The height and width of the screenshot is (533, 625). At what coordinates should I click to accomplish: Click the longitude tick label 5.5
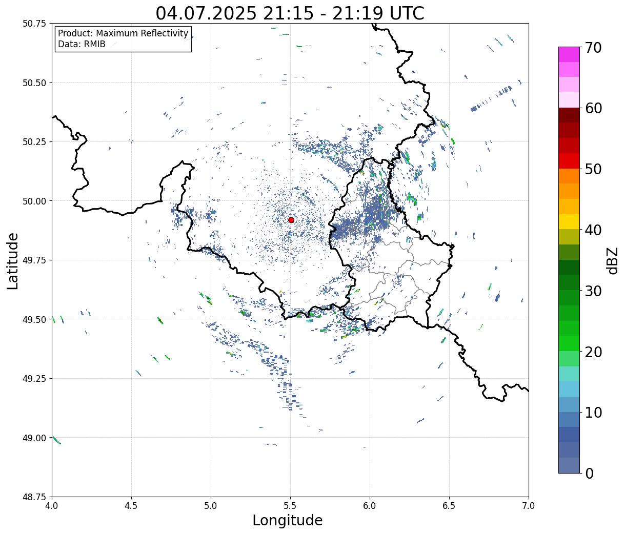pos(290,506)
